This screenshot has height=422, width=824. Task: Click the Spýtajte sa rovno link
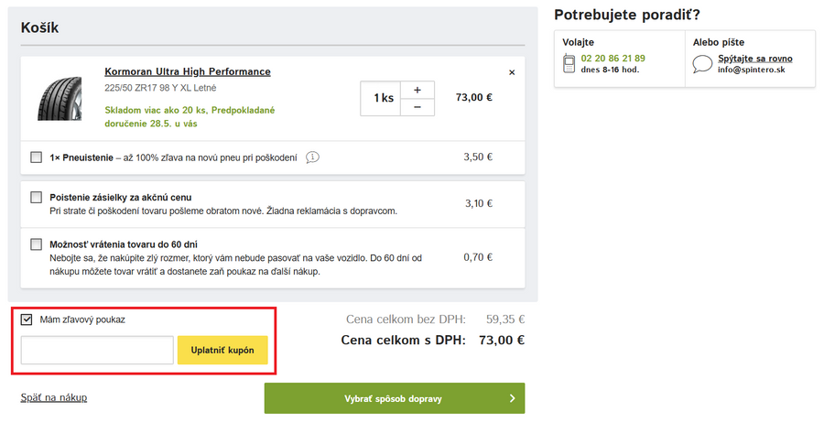755,59
